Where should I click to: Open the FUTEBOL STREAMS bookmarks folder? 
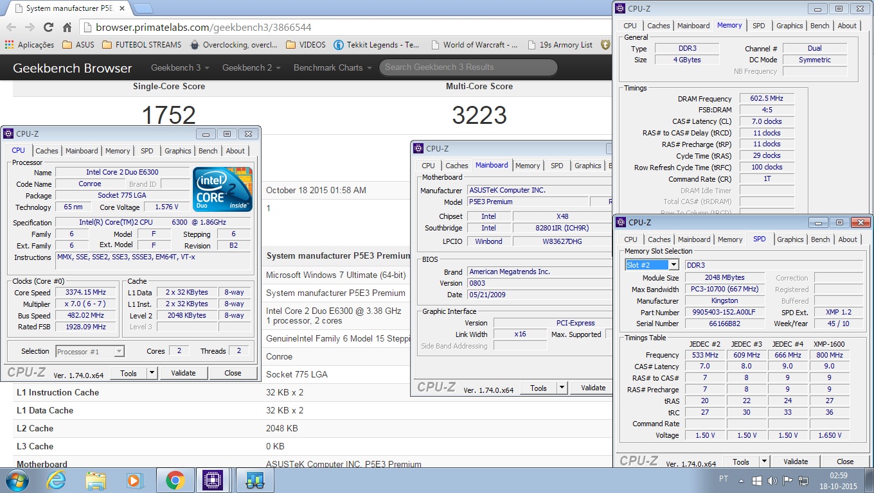click(x=141, y=45)
